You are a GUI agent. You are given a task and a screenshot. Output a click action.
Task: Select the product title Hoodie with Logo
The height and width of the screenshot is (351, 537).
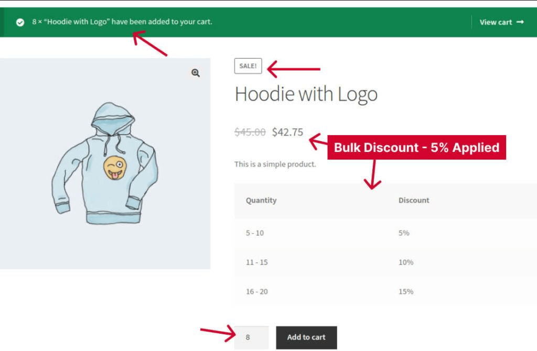coord(306,94)
